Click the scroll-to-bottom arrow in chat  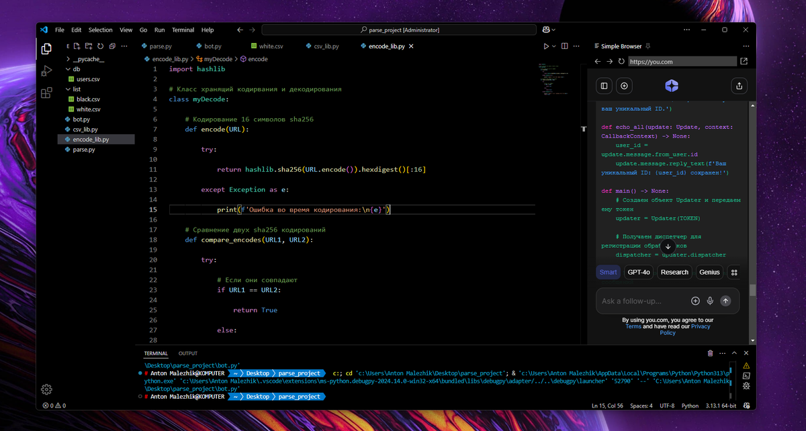click(x=668, y=246)
